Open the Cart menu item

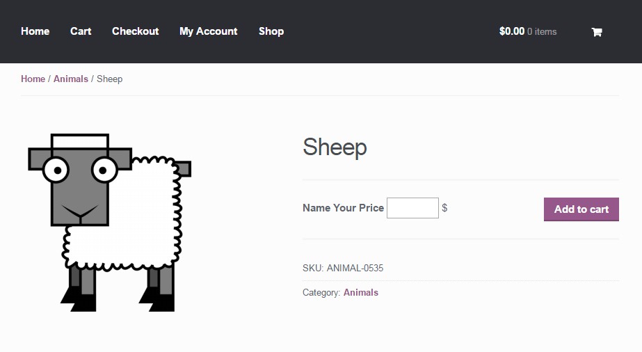[81, 31]
